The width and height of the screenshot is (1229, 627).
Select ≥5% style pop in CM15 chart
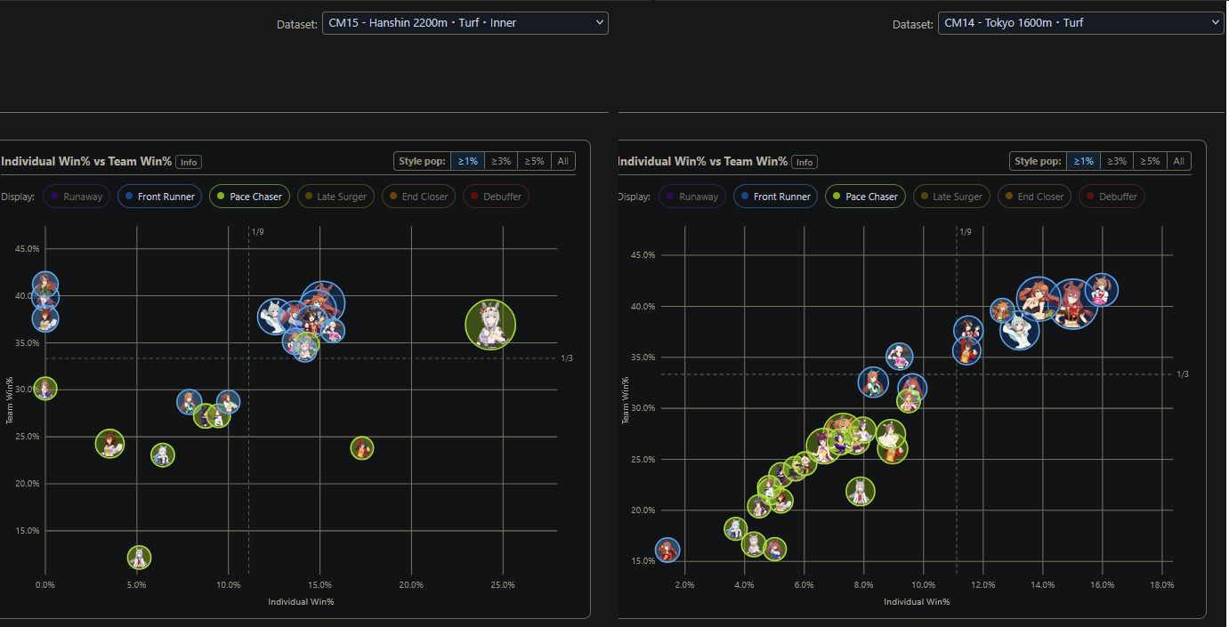(x=534, y=161)
